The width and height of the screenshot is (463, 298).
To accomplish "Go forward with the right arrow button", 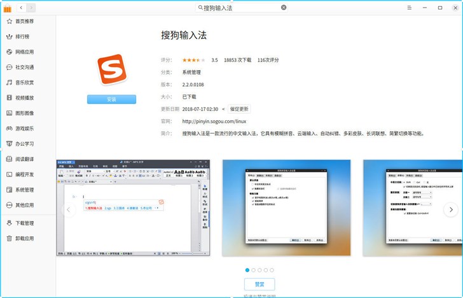I will pyautogui.click(x=31, y=8).
